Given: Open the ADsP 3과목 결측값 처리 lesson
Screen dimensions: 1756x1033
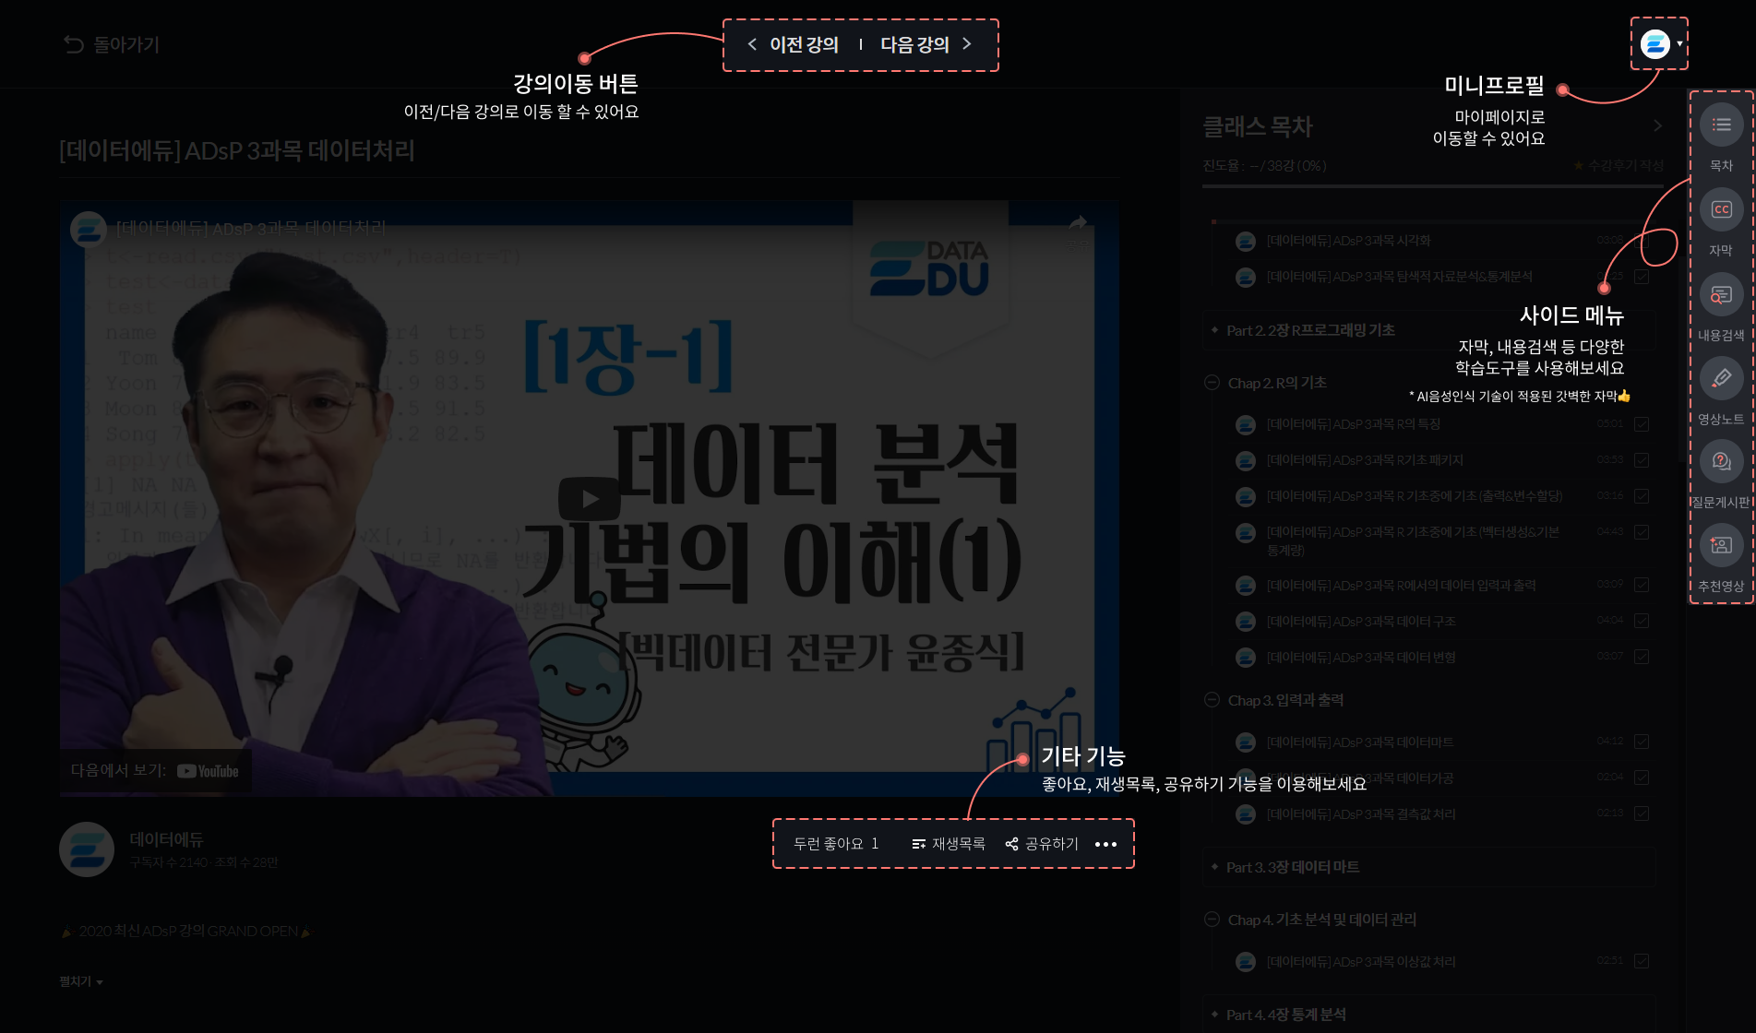Looking at the screenshot, I should pos(1361,814).
